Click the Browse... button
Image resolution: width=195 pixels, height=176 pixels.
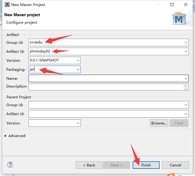point(159,123)
